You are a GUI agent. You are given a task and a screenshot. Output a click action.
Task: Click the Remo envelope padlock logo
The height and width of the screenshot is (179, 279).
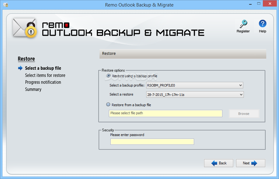point(25,28)
